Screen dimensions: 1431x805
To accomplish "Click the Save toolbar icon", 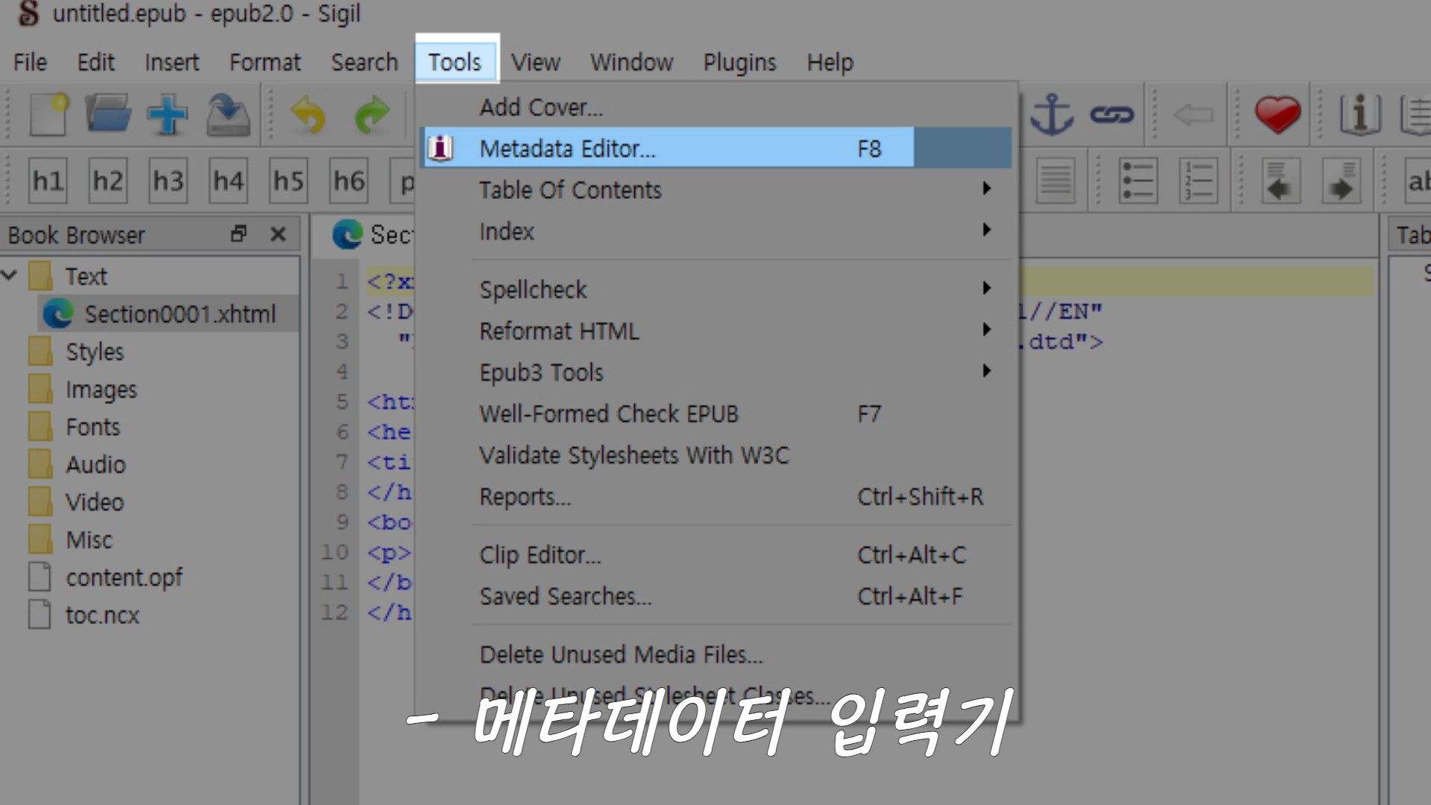I will point(228,114).
